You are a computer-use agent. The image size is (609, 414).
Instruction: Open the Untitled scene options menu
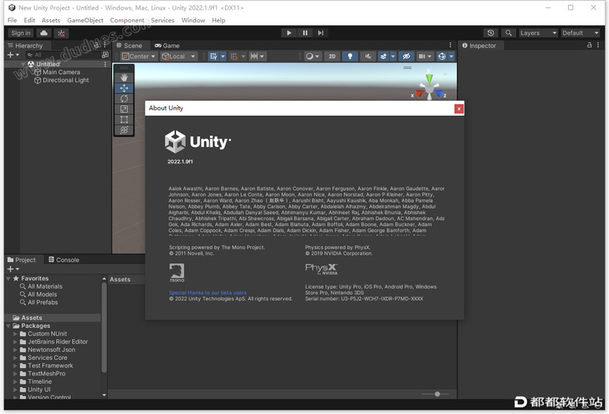click(105, 64)
